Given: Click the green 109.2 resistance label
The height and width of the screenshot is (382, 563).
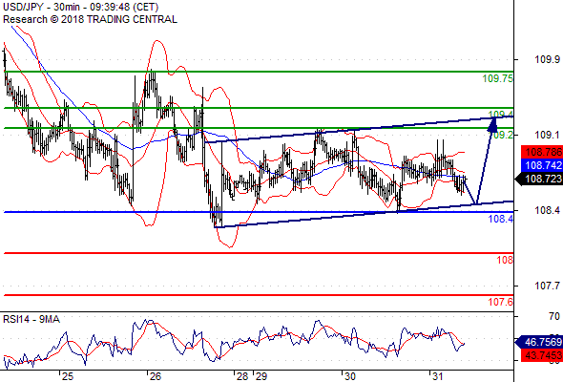Looking at the screenshot, I should 501,135.
